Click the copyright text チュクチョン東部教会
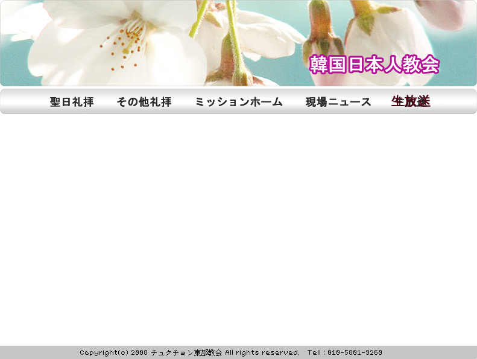The width and height of the screenshot is (477, 359). pos(186,352)
